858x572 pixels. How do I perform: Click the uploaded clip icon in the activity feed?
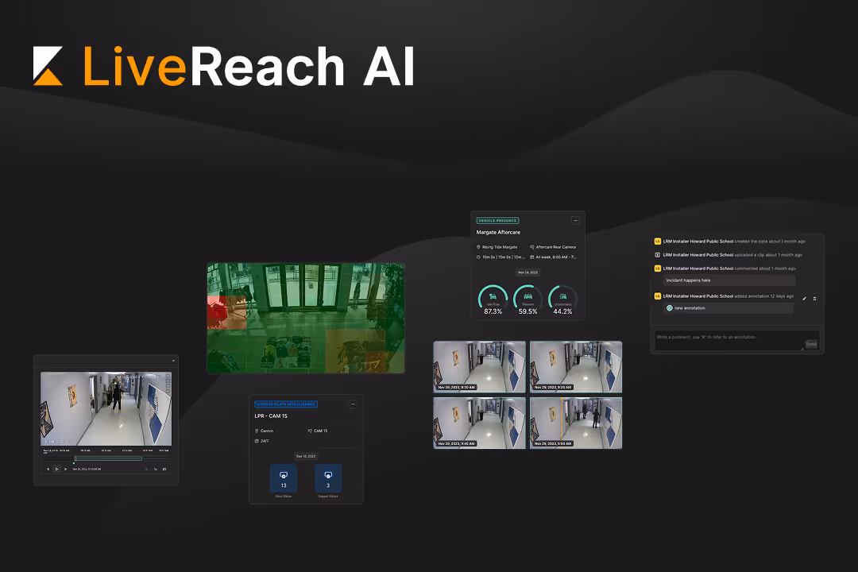658,255
